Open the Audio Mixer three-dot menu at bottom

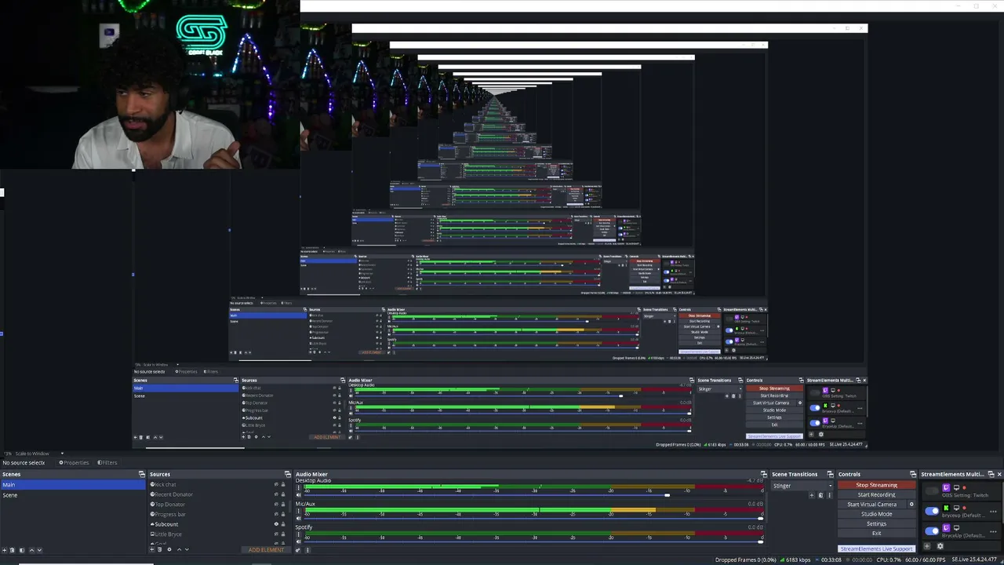pyautogui.click(x=306, y=550)
